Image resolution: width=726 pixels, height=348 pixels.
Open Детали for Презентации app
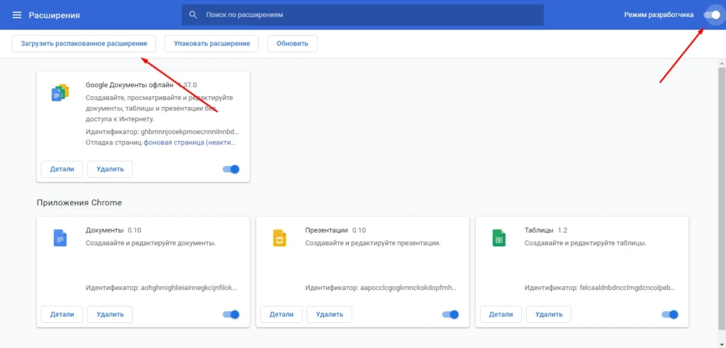pyautogui.click(x=281, y=315)
